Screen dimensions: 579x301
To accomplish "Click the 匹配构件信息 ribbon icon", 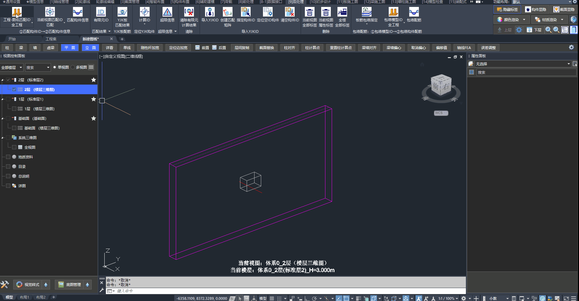I will coord(78,12).
